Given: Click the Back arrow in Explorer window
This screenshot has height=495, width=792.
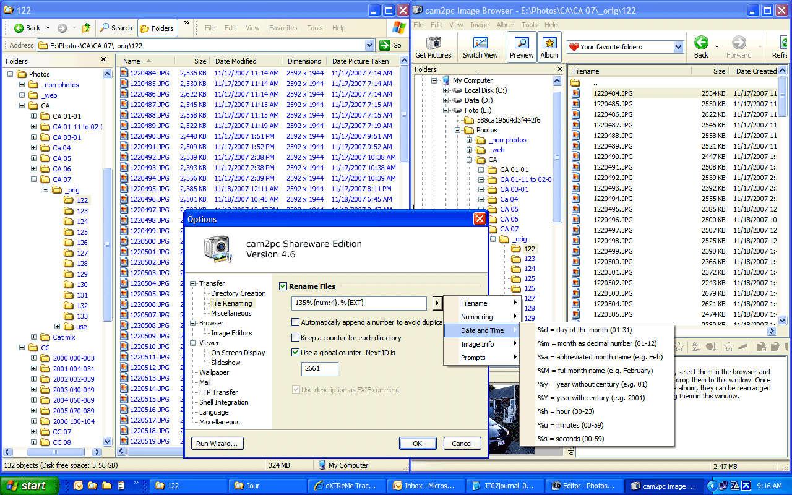Looking at the screenshot, I should tap(19, 28).
